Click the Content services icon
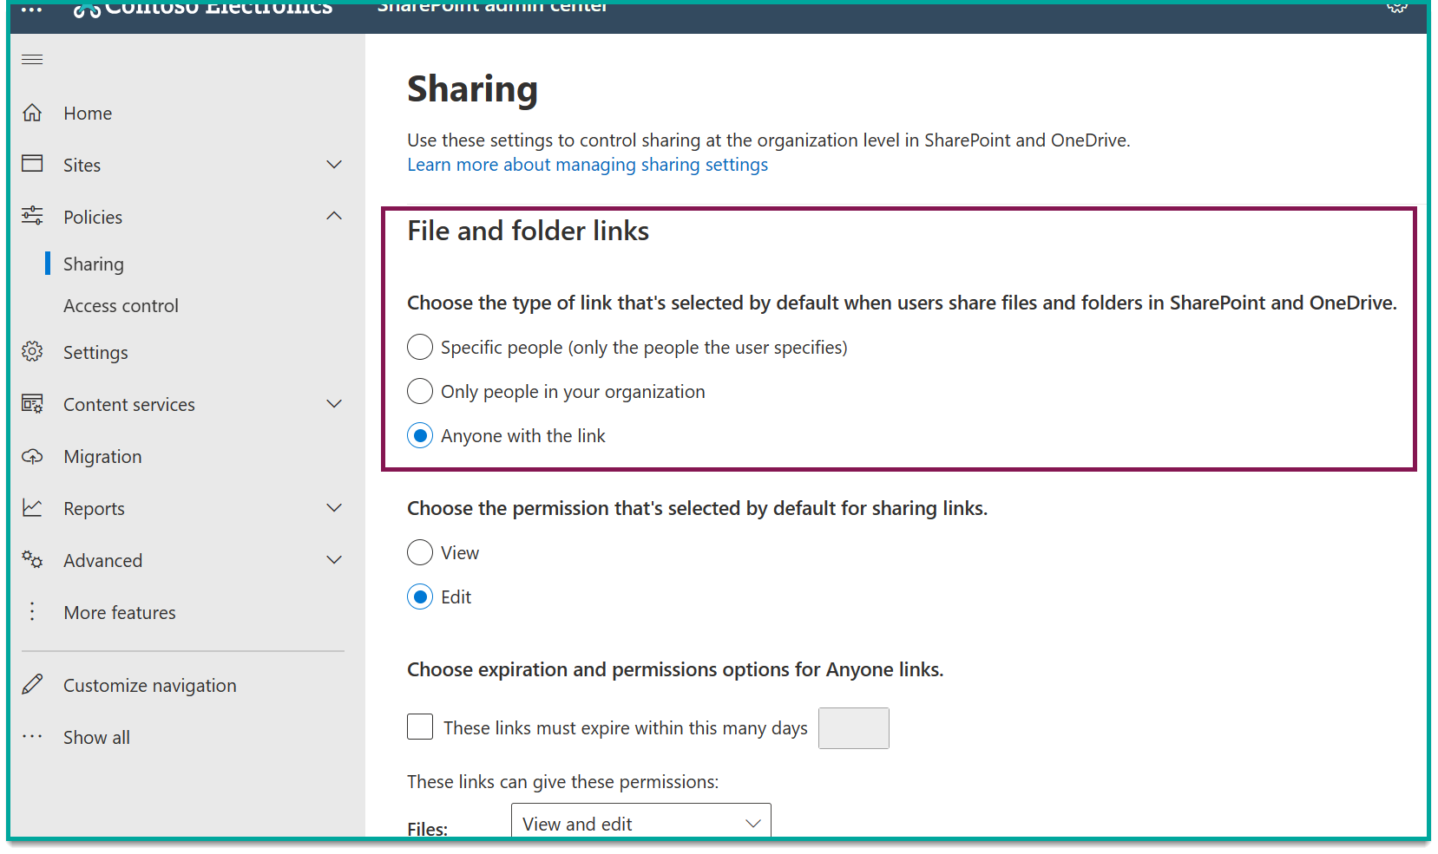This screenshot has height=854, width=1438. (32, 403)
